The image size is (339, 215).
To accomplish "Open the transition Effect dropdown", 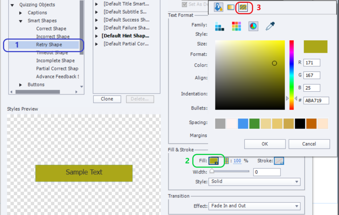I will (254, 206).
